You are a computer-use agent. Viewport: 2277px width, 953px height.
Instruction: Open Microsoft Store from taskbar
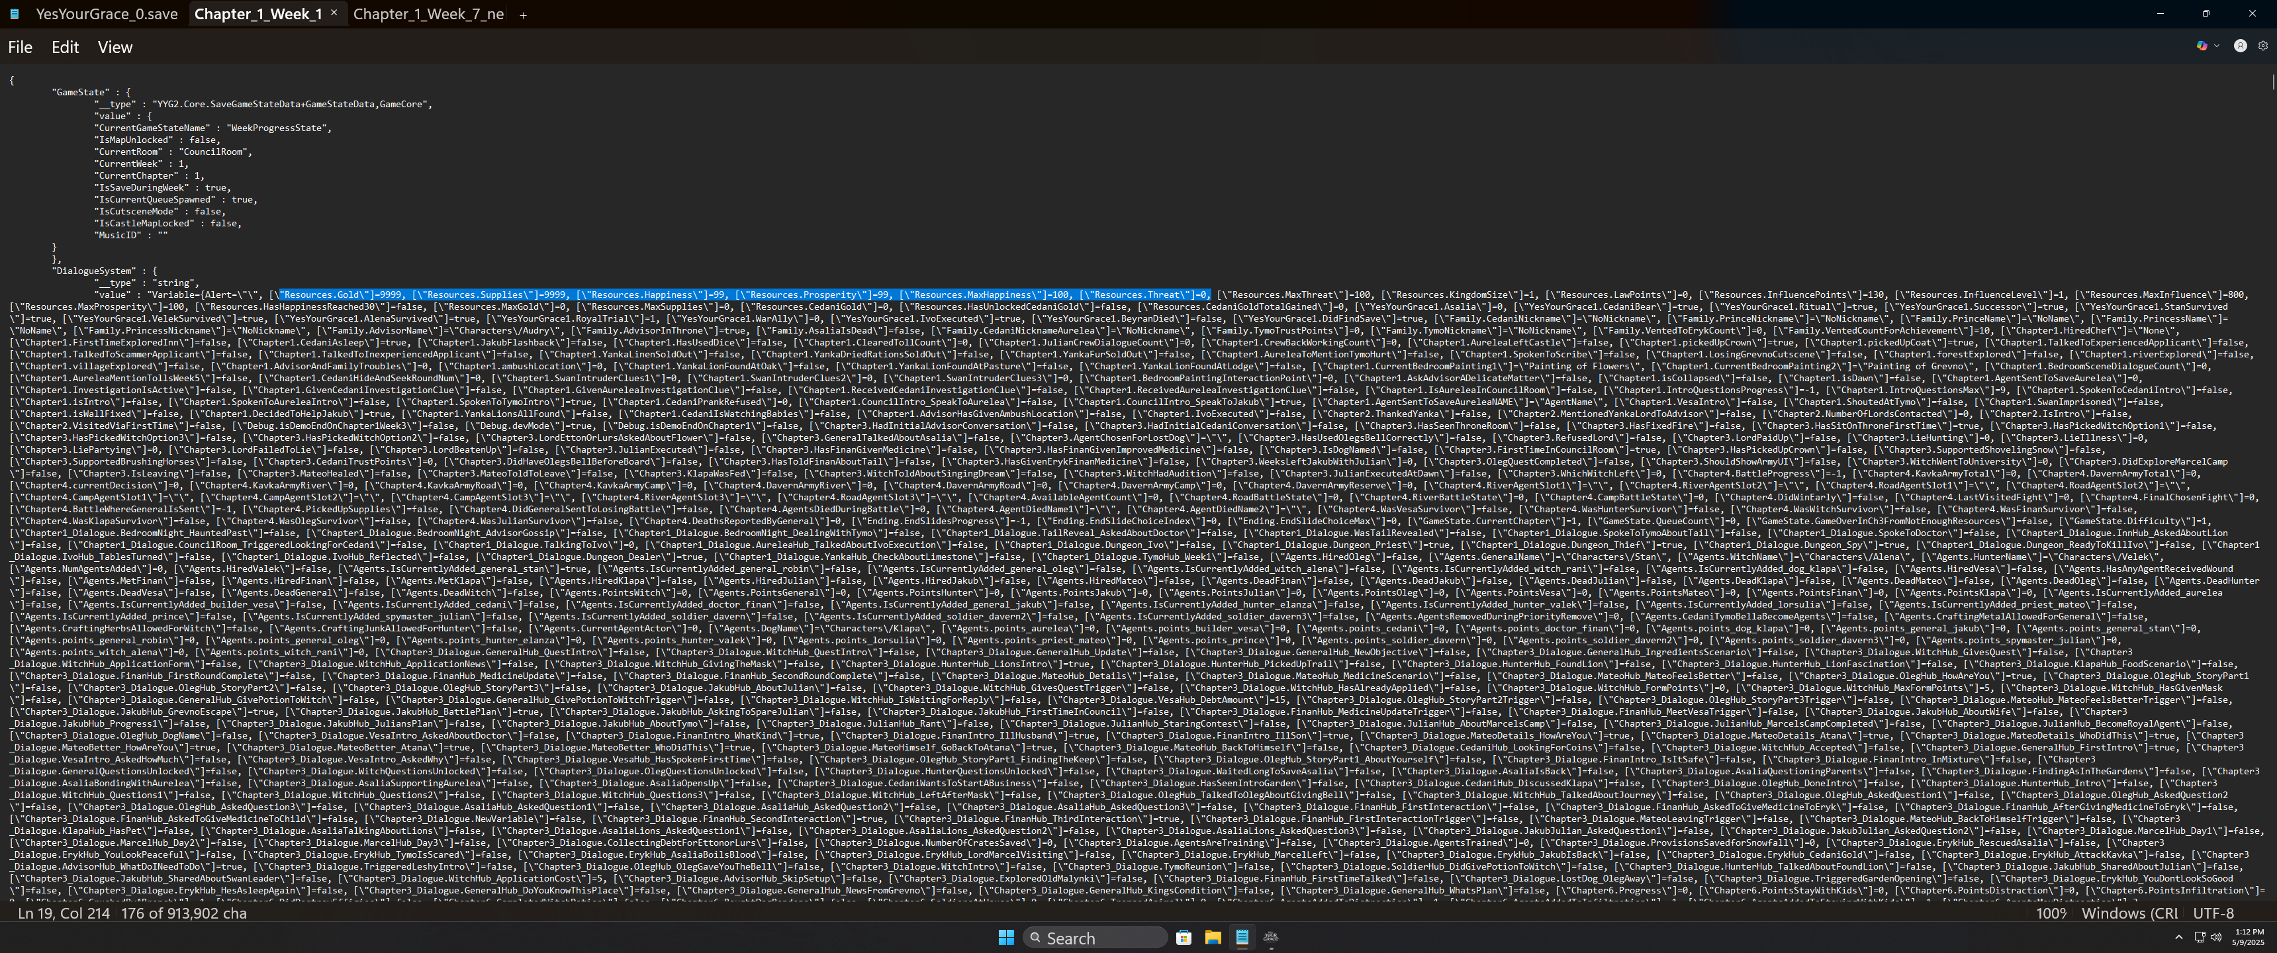(x=1184, y=938)
